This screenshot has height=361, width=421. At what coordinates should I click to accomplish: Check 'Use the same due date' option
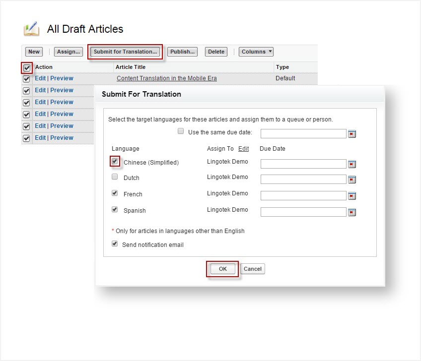pos(181,132)
